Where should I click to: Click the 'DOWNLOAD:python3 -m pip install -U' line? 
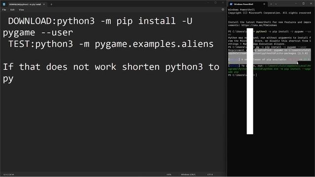tap(100, 21)
